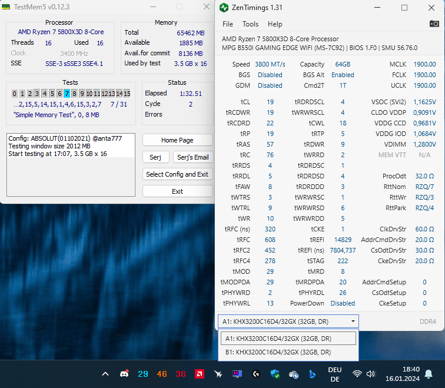445x388 pixels.
Task: Open Windows Security shield tray icon
Action: pos(275,374)
